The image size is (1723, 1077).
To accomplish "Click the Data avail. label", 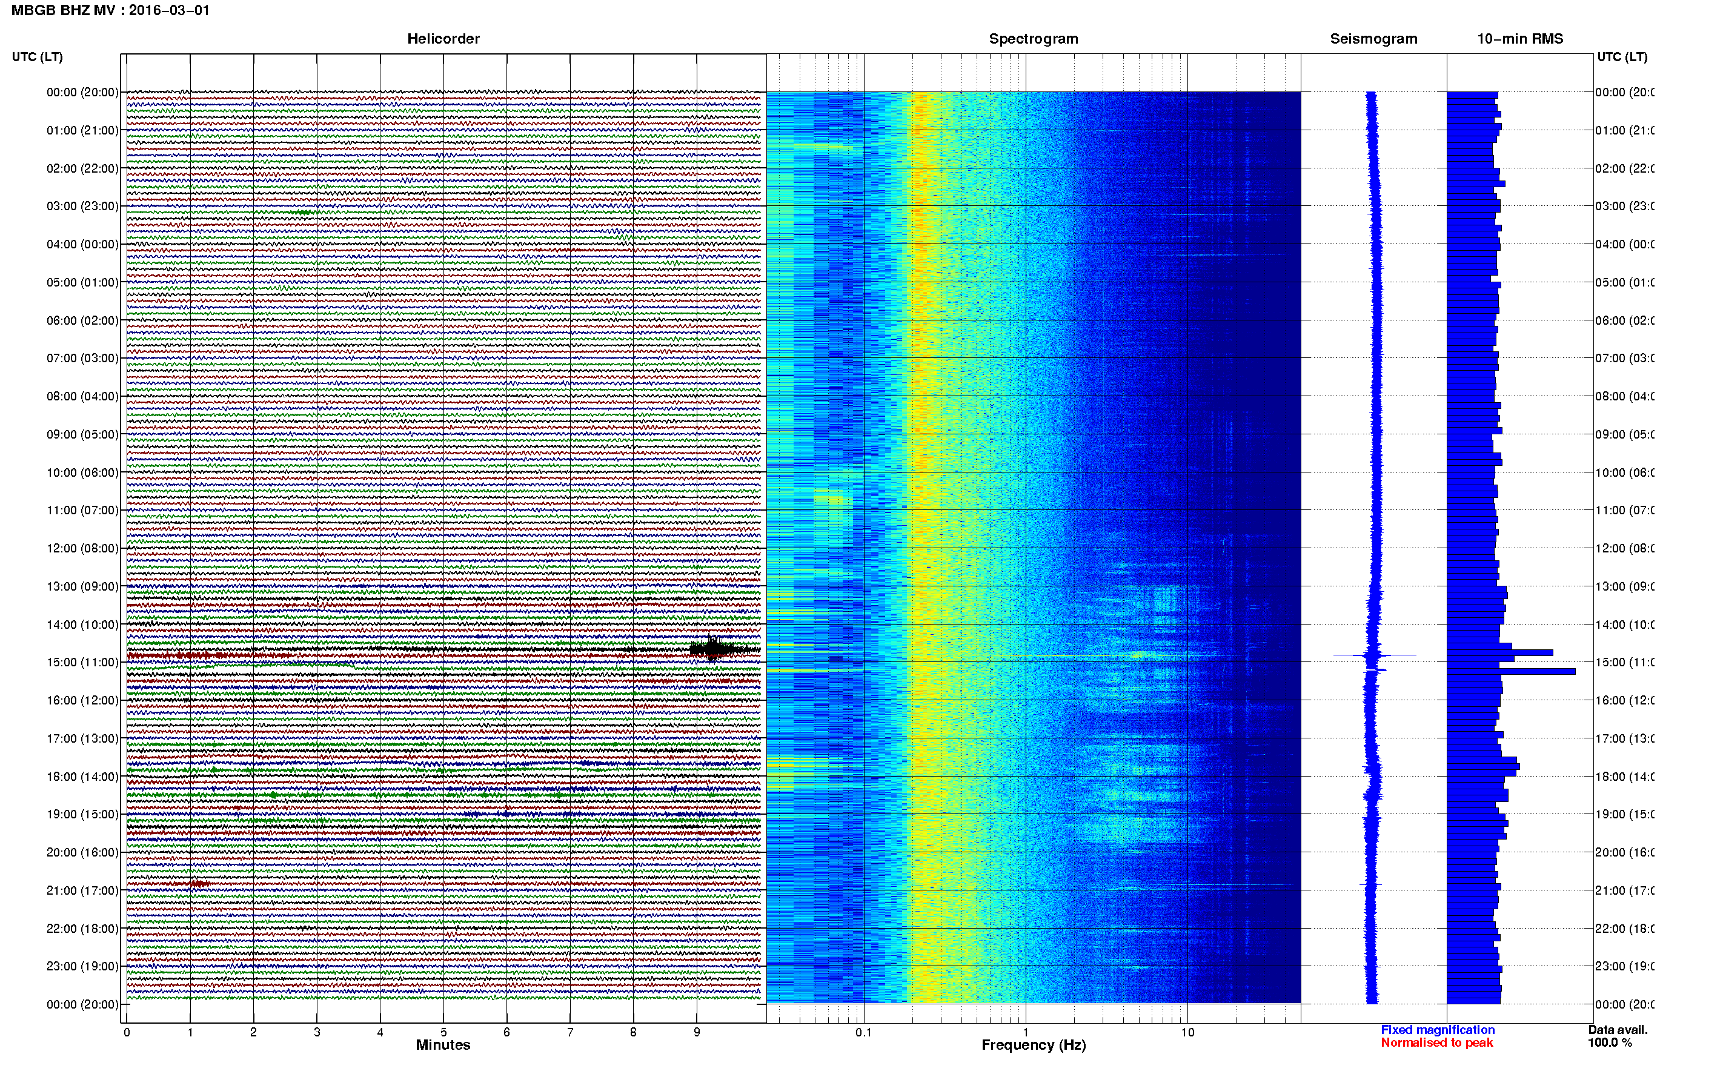I will click(x=1618, y=1029).
